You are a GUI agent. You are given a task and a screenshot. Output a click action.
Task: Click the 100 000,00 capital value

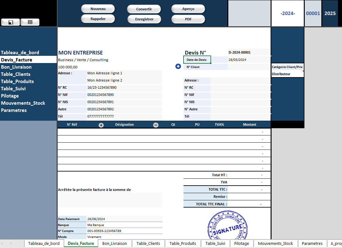click(x=68, y=67)
